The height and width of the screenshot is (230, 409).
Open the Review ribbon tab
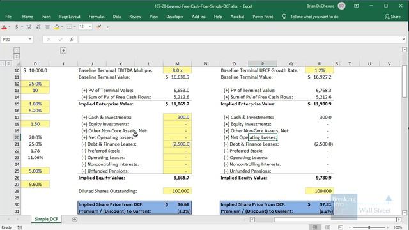click(x=135, y=17)
